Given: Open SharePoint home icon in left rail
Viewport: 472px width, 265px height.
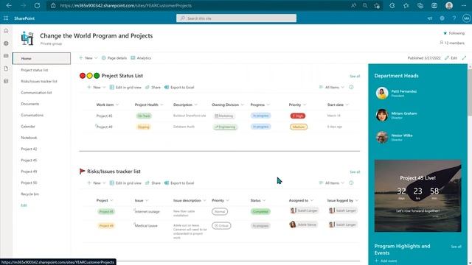Looking at the screenshot, I should pyautogui.click(x=6, y=31).
